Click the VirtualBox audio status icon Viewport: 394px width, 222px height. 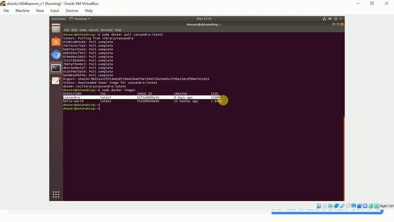(x=331, y=206)
